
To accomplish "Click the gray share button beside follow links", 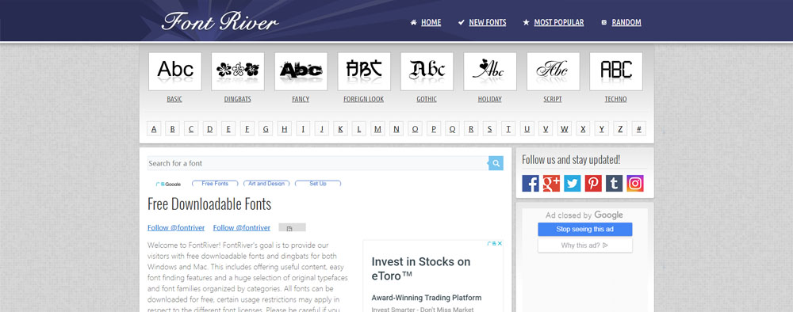I will click(x=293, y=228).
